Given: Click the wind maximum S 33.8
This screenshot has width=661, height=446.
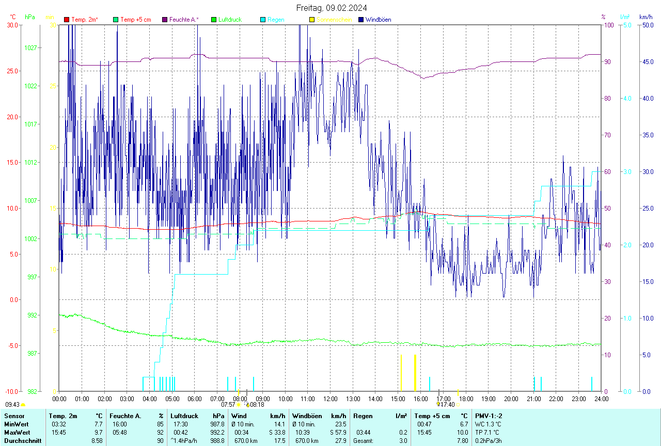Looking at the screenshot, I should point(277,433).
